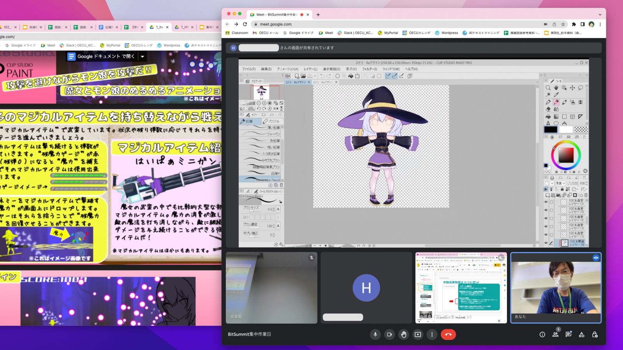Image resolution: width=623 pixels, height=350 pixels.
Task: Toggle visibility of レイヤー 15 in shared screen
Action: tap(546, 210)
